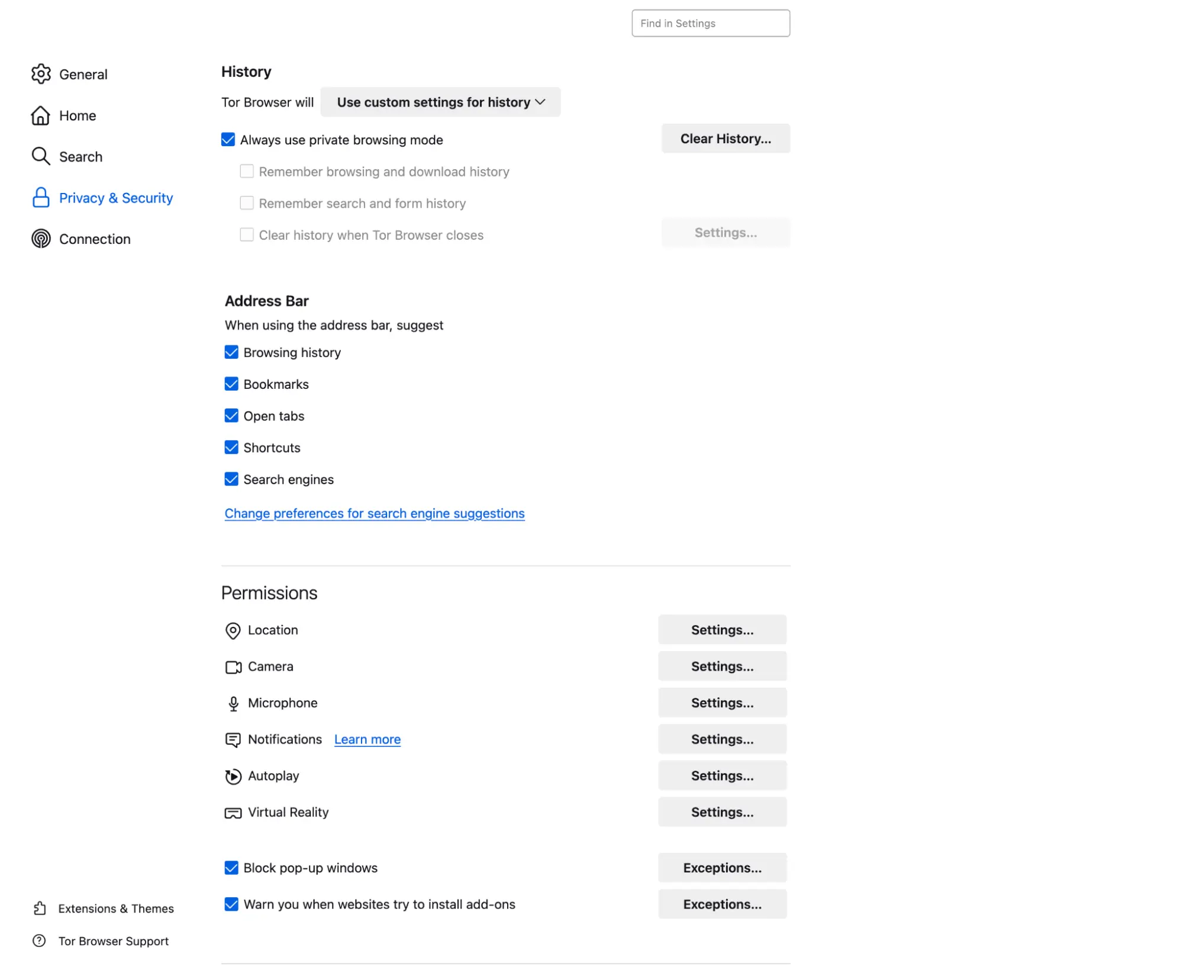1183x966 pixels.
Task: Expand the history settings dropdown
Action: (440, 102)
